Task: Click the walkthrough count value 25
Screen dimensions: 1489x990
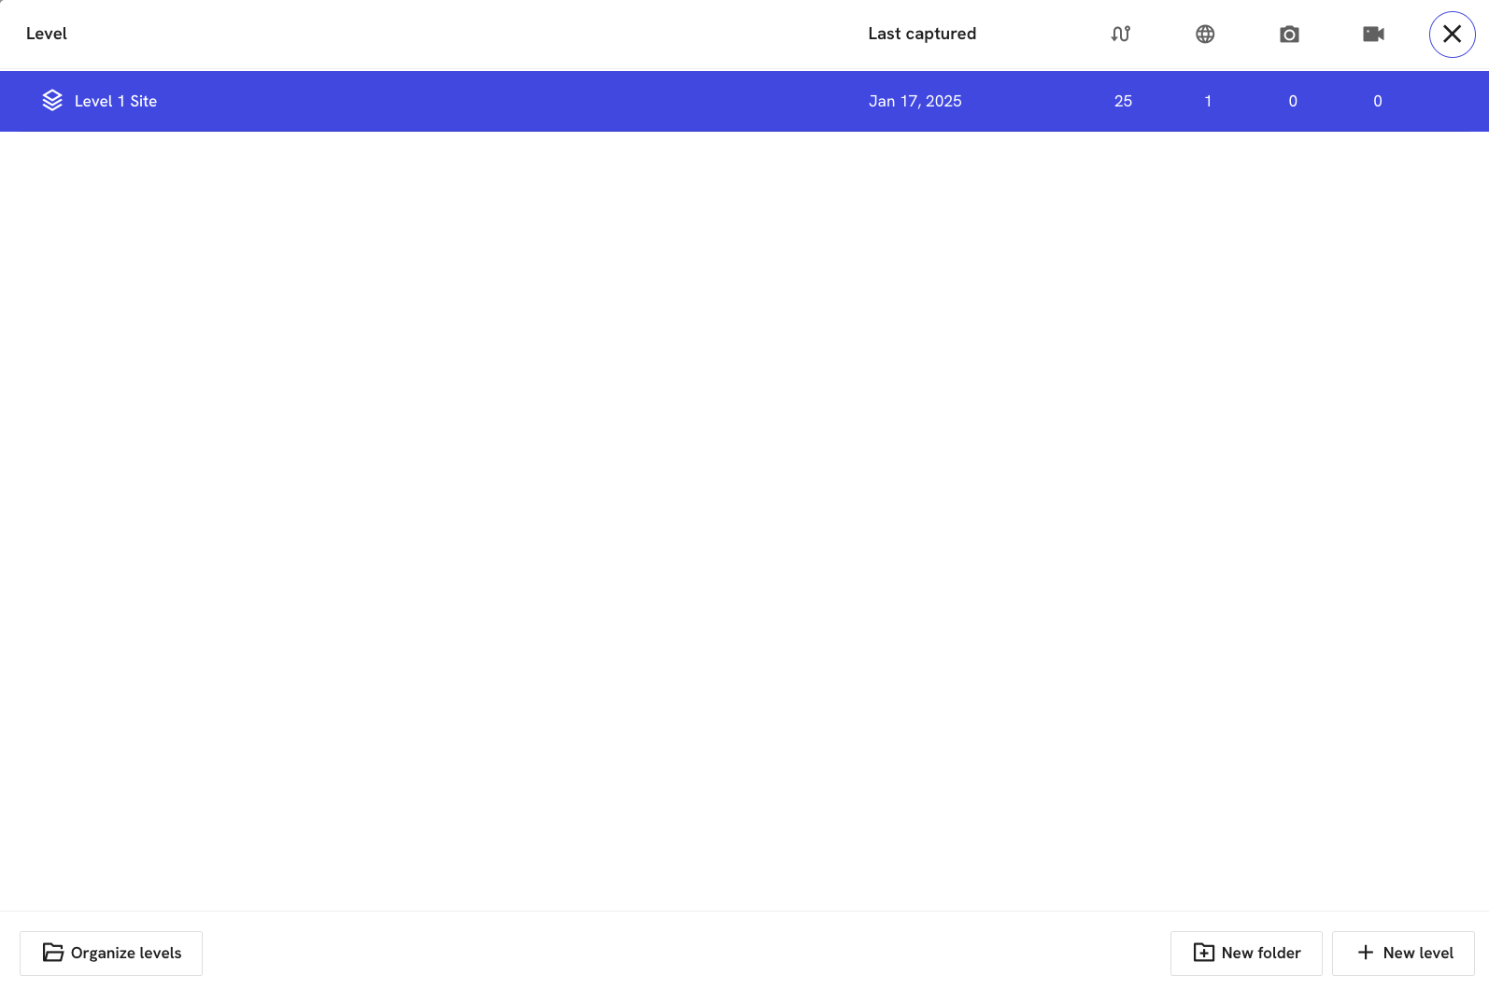Action: (x=1123, y=101)
